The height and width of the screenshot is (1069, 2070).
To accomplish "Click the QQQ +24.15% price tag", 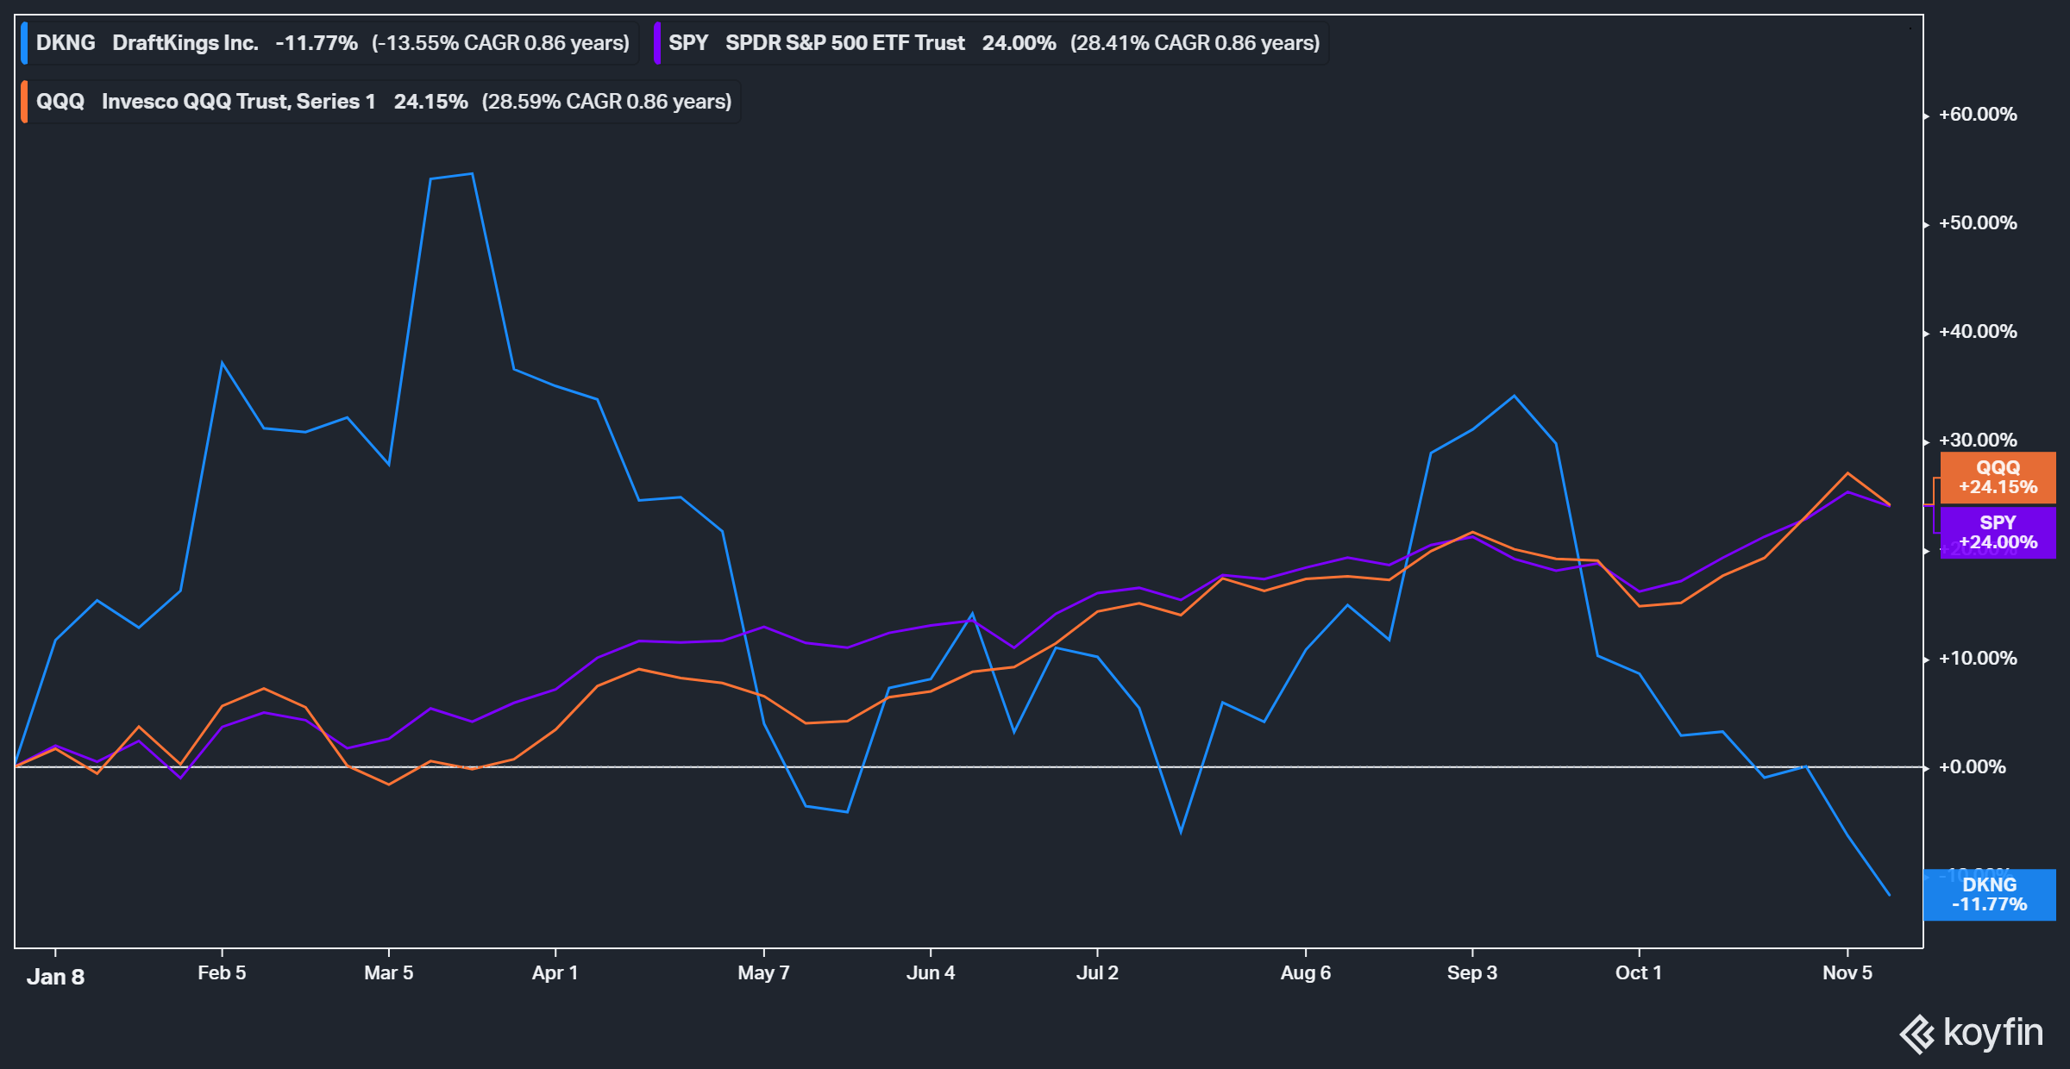I will coord(1998,478).
